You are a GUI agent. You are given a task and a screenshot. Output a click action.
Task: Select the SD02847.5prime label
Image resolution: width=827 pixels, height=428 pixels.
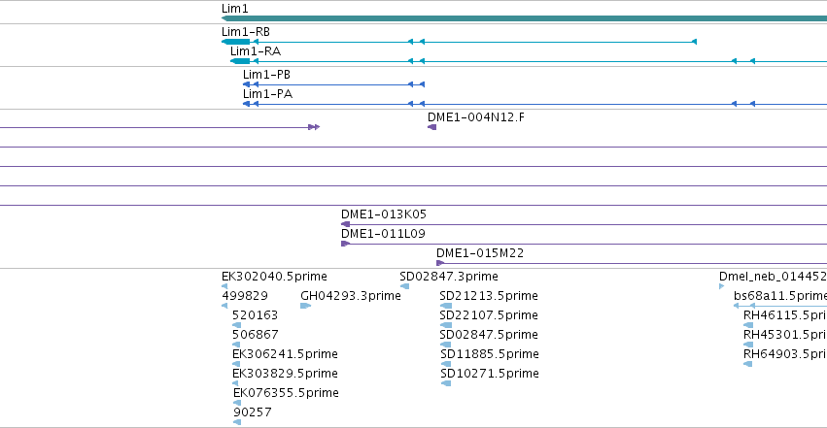pyautogui.click(x=489, y=335)
